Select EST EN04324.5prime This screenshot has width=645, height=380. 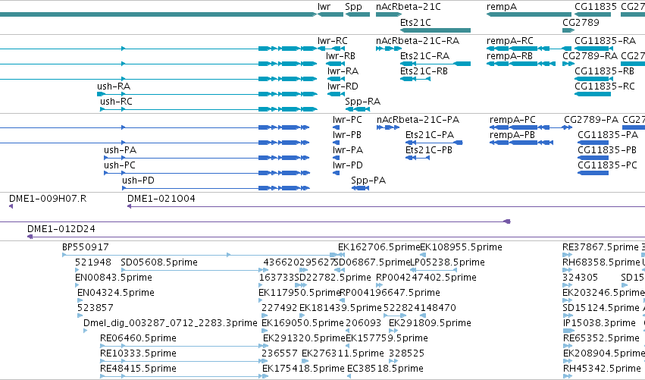tap(116, 293)
